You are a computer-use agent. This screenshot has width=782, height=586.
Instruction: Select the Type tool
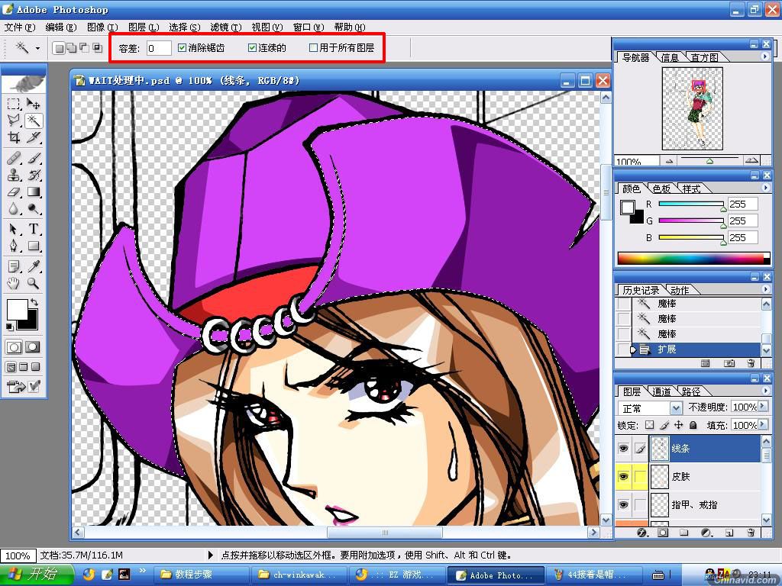tap(34, 229)
